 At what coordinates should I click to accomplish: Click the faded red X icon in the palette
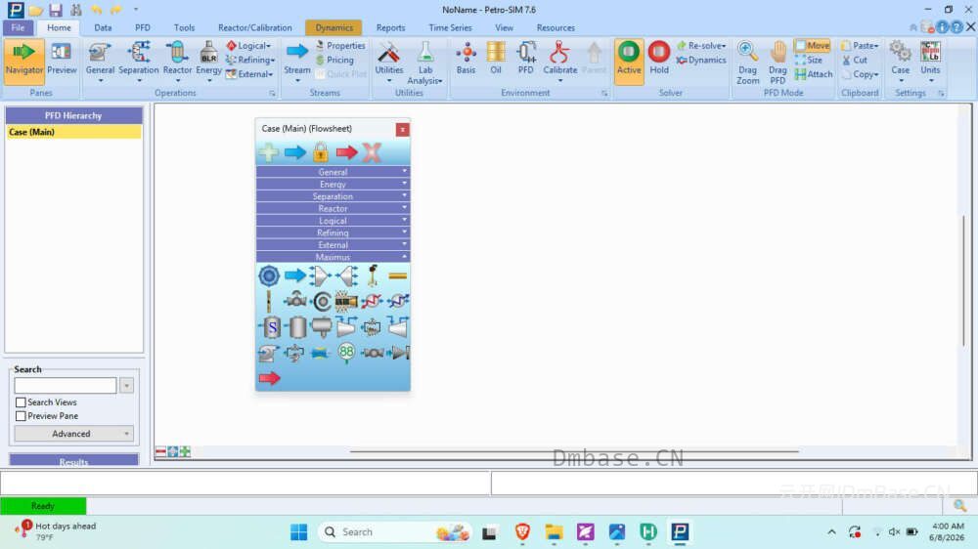(x=372, y=152)
